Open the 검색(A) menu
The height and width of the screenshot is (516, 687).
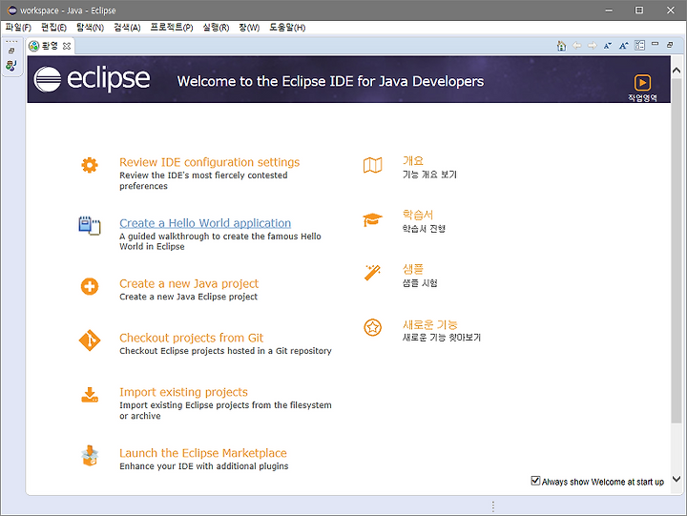click(x=127, y=28)
